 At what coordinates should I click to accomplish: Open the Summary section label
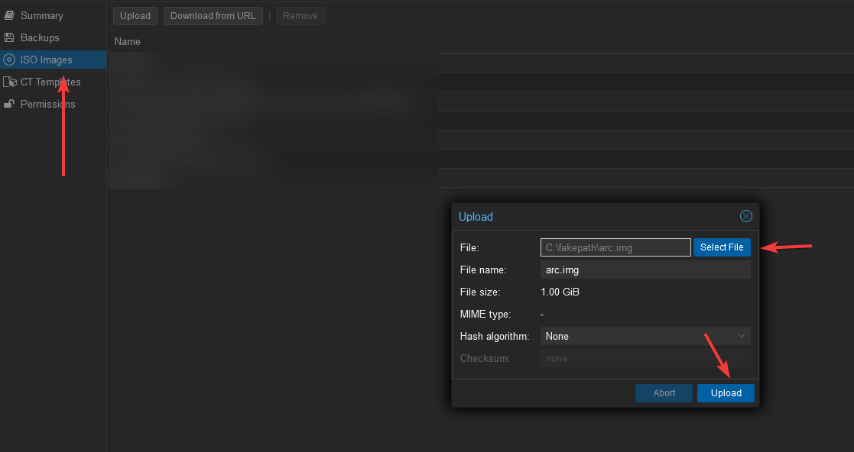coord(42,15)
